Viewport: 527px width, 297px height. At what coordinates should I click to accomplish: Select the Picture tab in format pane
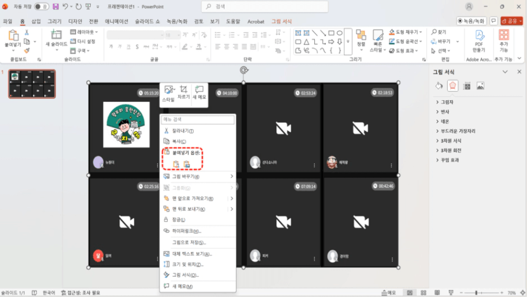tap(481, 86)
